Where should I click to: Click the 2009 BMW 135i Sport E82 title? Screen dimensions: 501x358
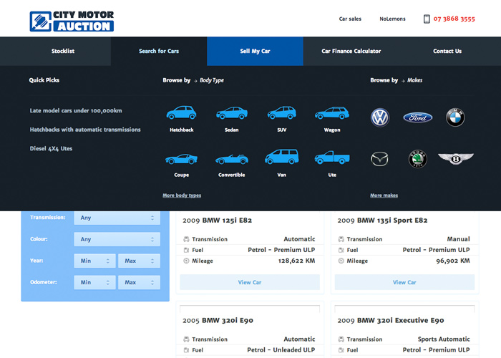click(382, 221)
